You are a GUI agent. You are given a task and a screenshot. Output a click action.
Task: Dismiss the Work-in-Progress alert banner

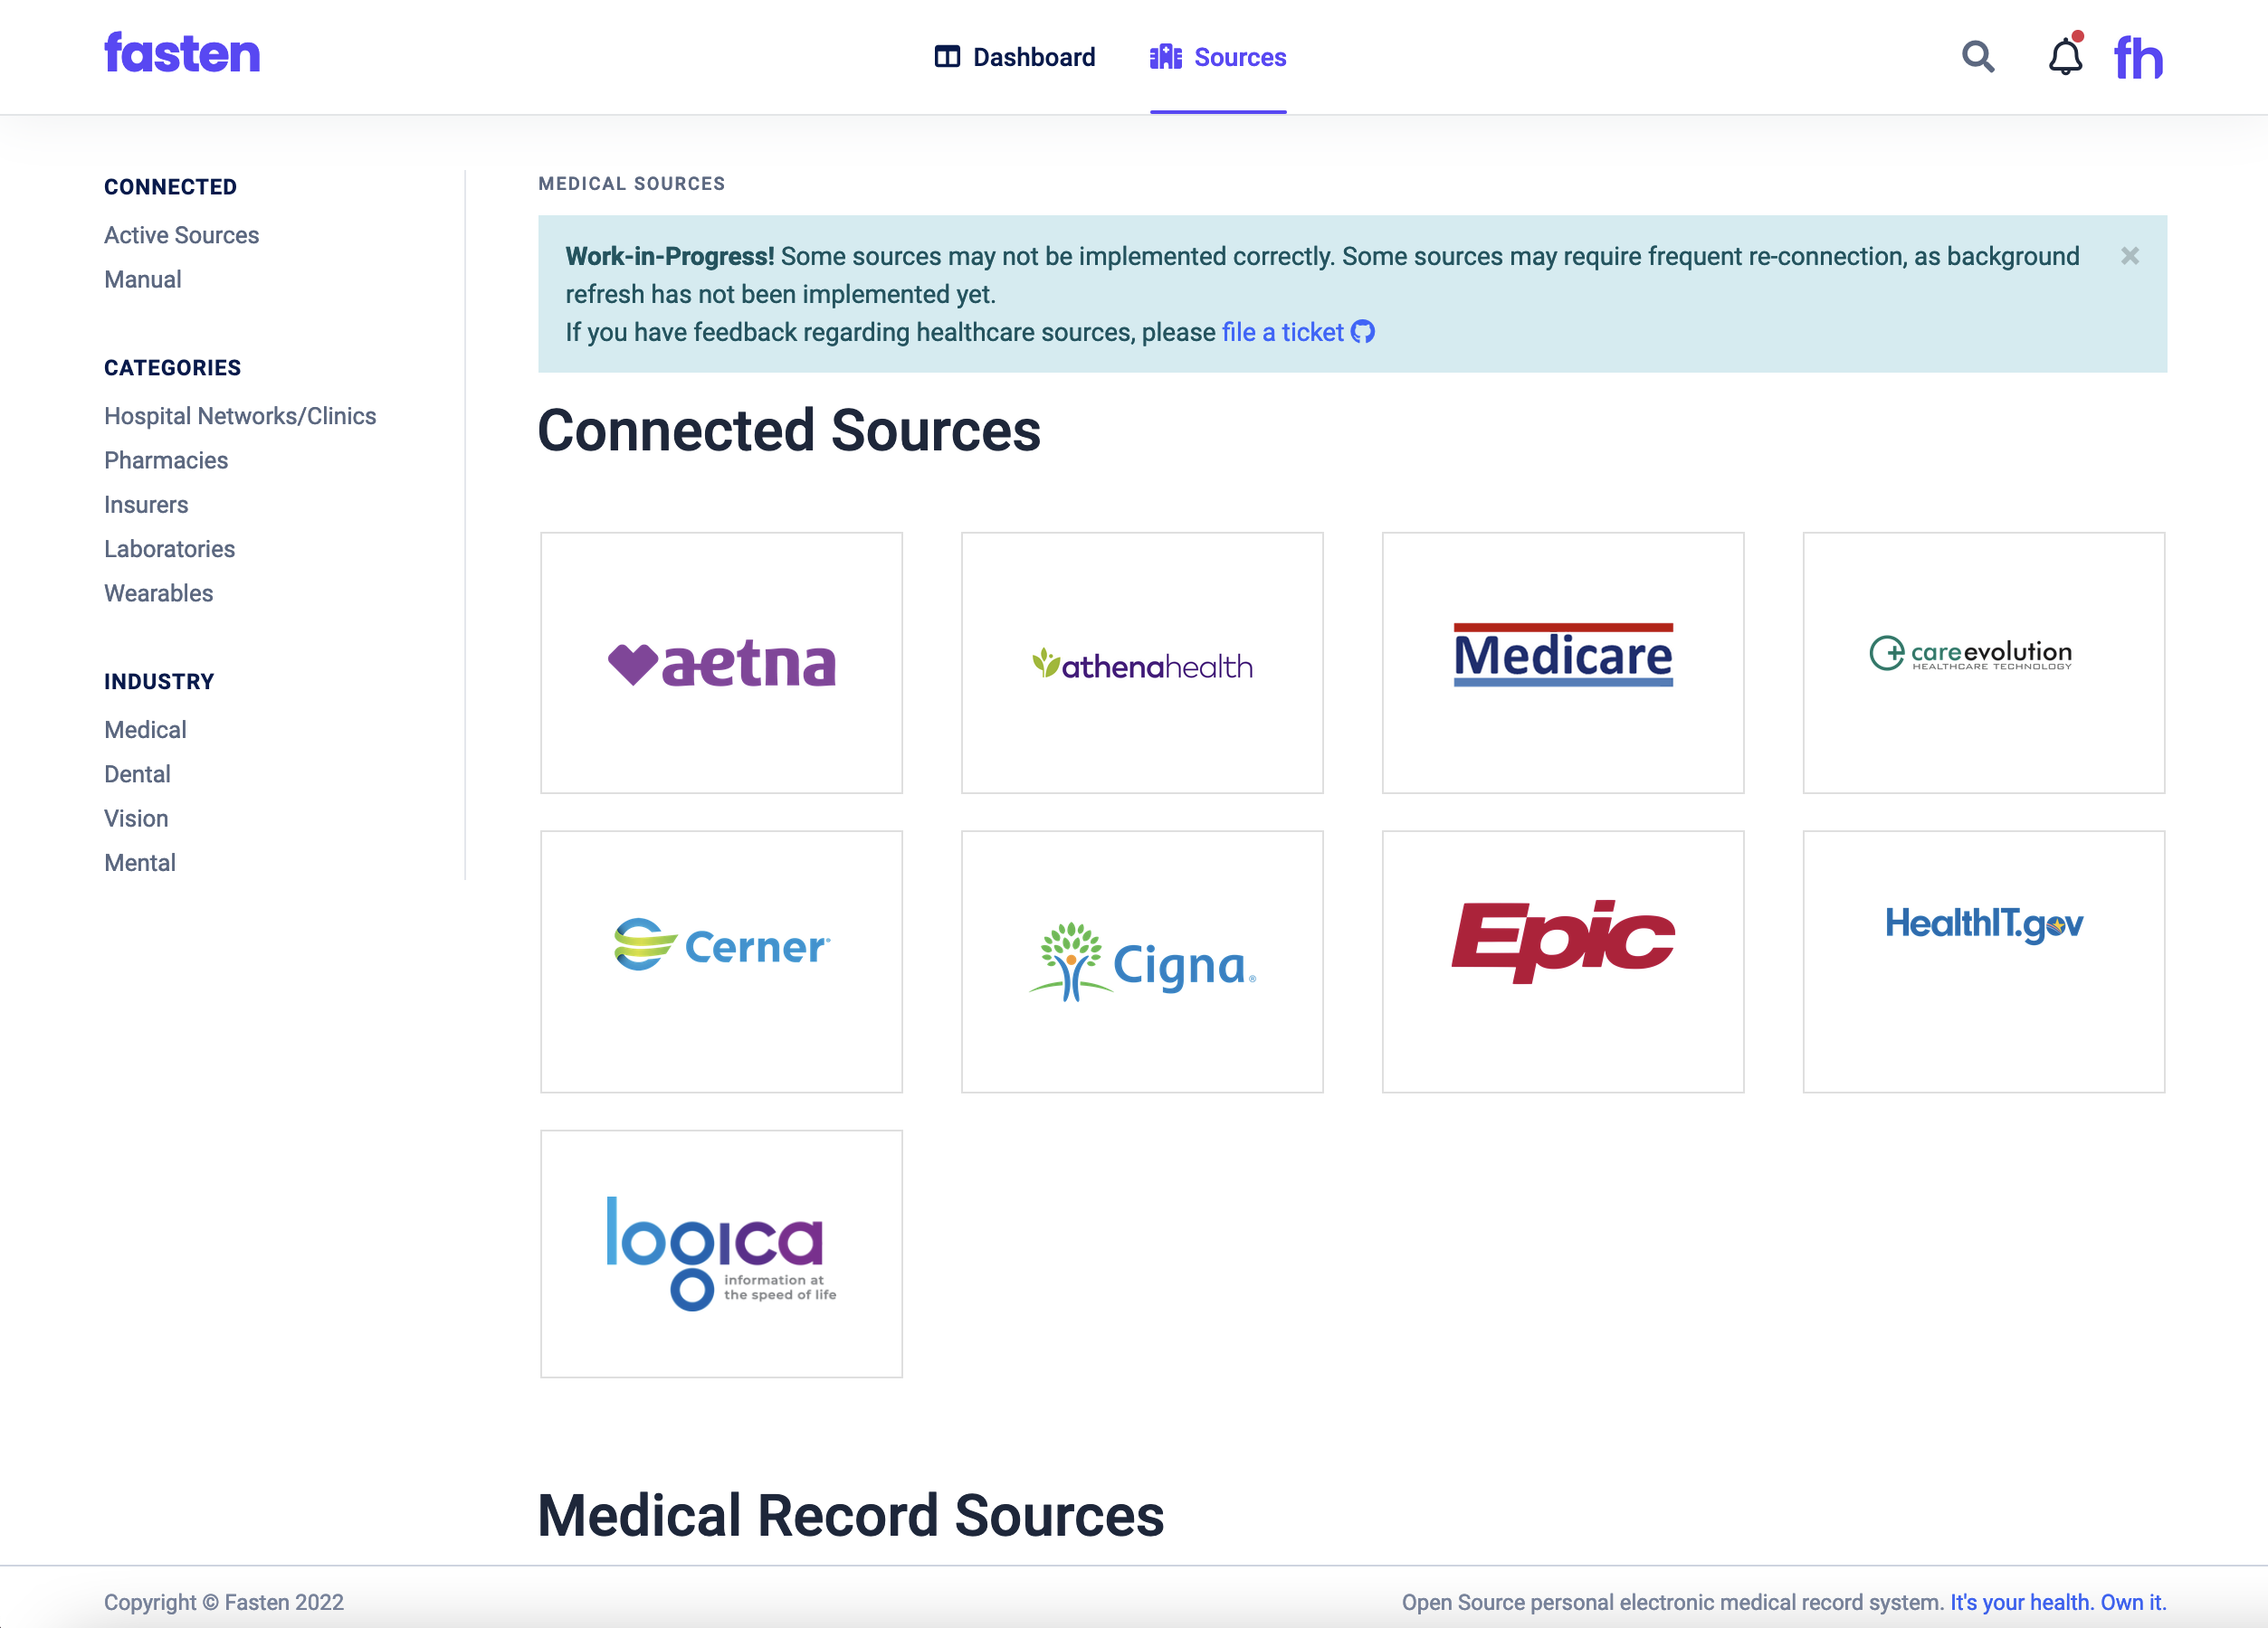tap(2129, 256)
